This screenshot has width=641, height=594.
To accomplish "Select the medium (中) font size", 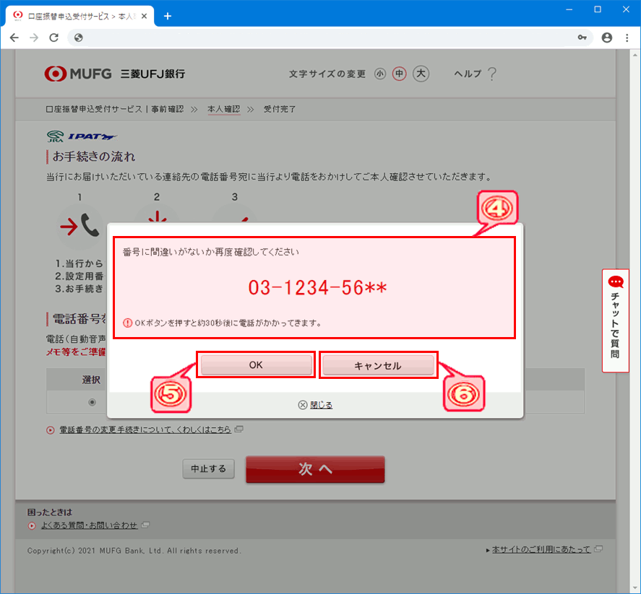I will point(399,74).
